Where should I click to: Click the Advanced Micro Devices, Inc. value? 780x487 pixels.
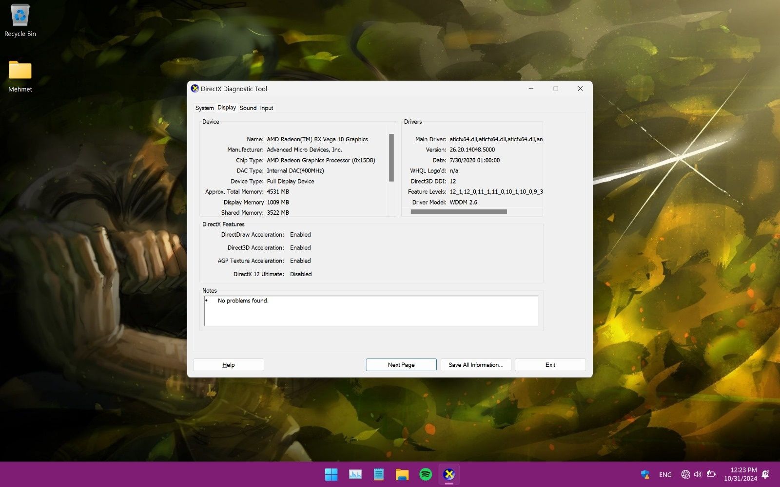tap(304, 150)
